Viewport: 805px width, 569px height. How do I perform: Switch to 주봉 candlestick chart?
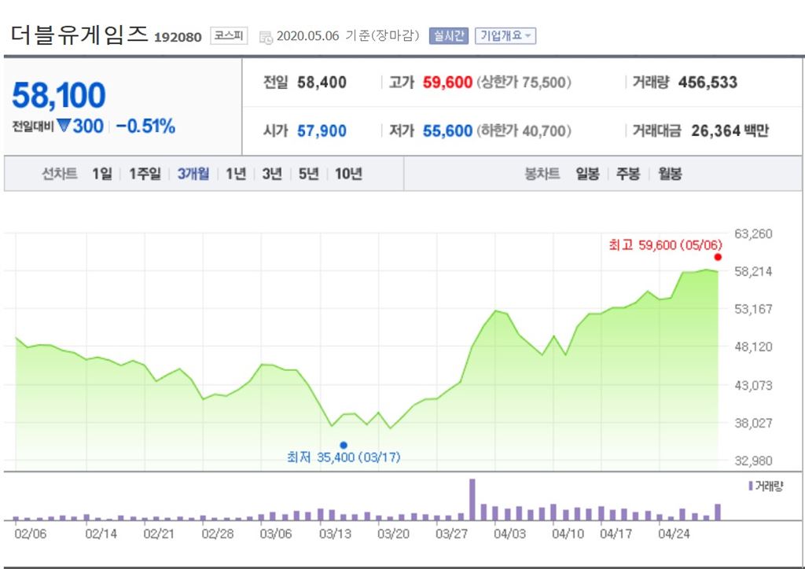click(x=628, y=174)
